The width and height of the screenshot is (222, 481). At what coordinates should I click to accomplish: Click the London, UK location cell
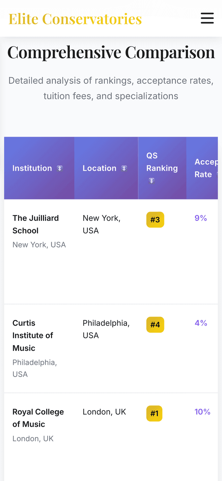(104, 412)
